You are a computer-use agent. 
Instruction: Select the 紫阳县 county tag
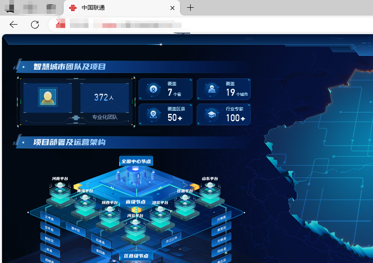coord(101,252)
